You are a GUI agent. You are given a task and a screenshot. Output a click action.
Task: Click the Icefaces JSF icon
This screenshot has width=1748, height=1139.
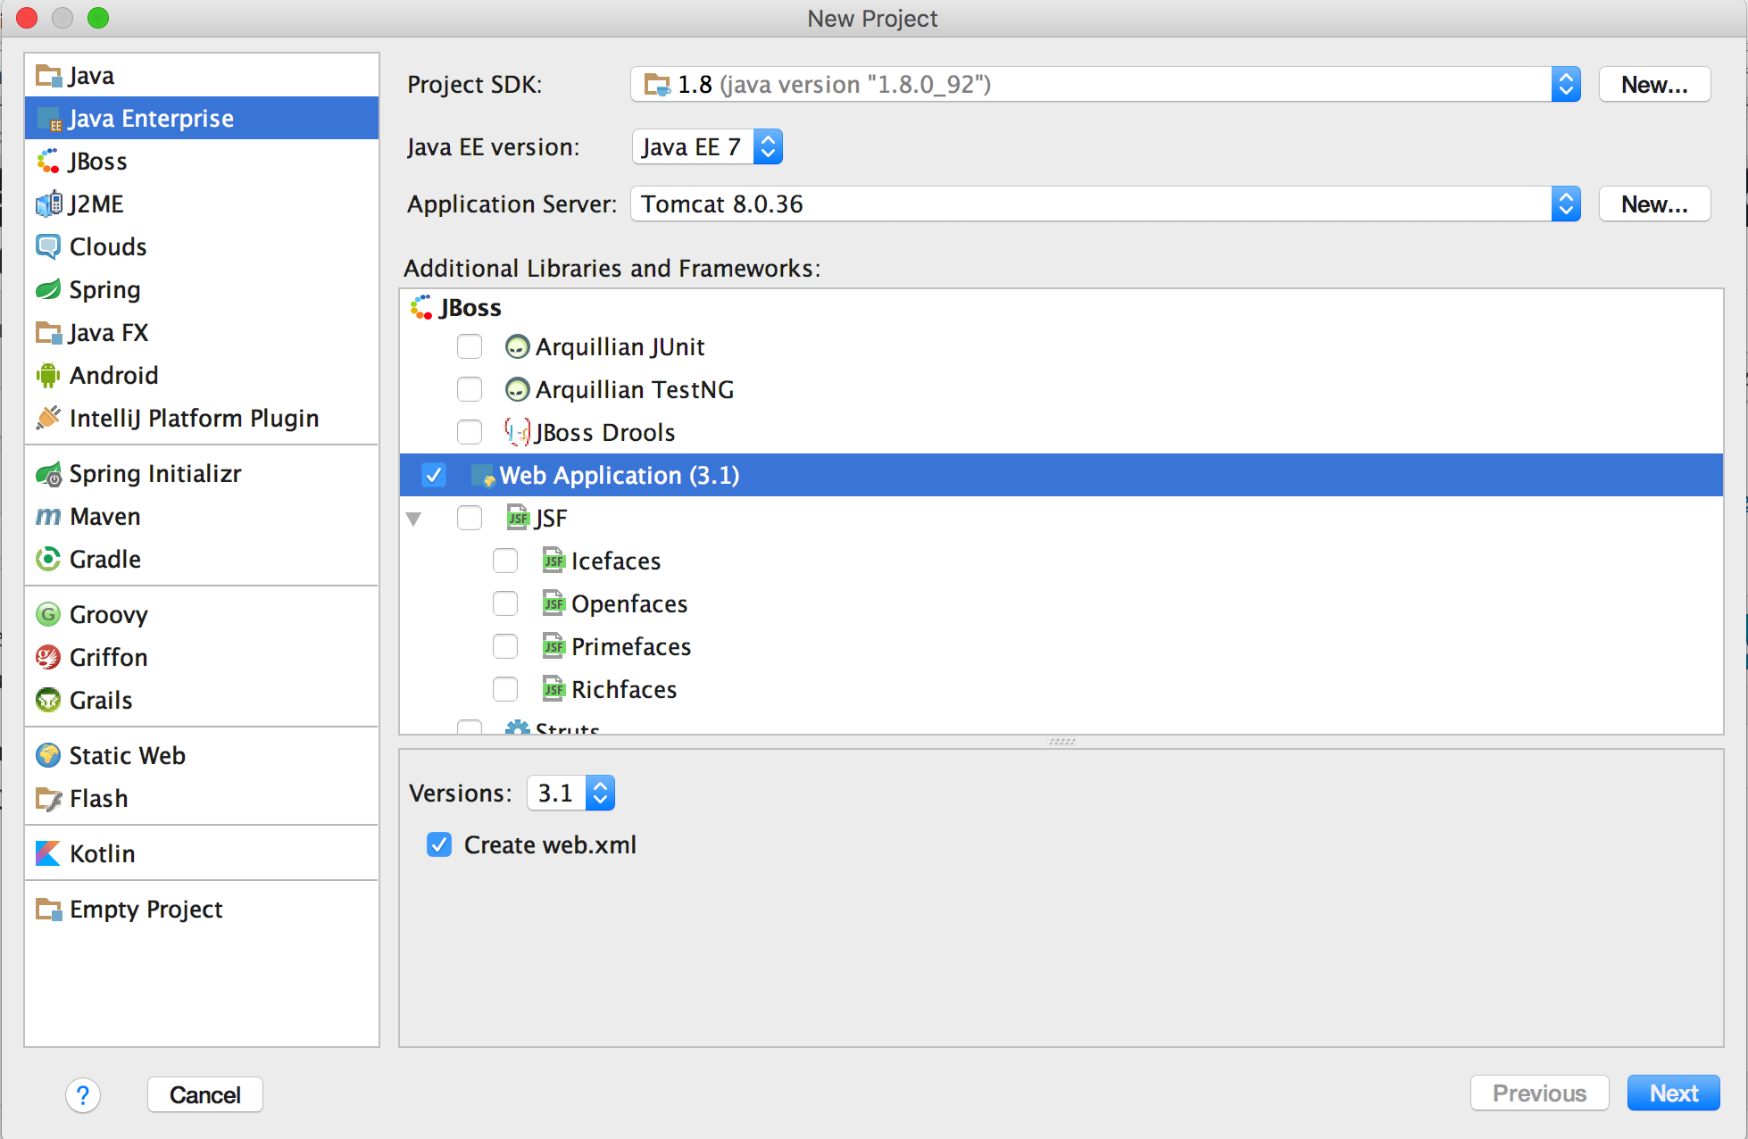coord(554,561)
